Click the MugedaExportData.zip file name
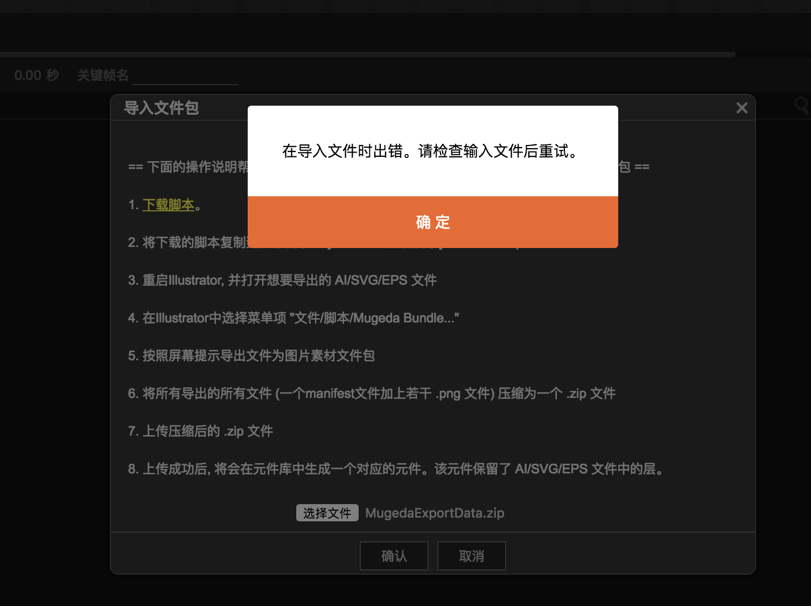This screenshot has height=606, width=811. click(435, 513)
